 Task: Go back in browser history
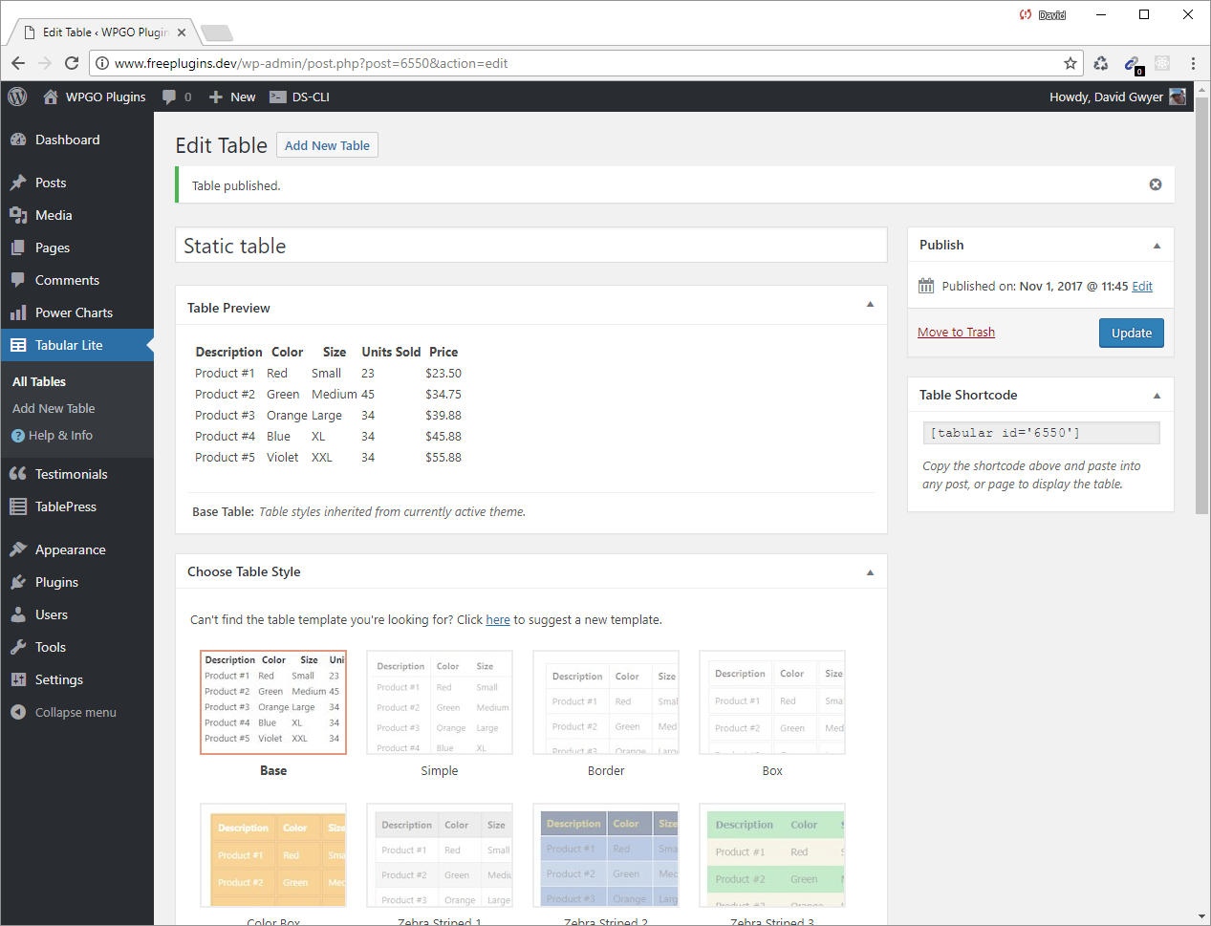tap(18, 63)
